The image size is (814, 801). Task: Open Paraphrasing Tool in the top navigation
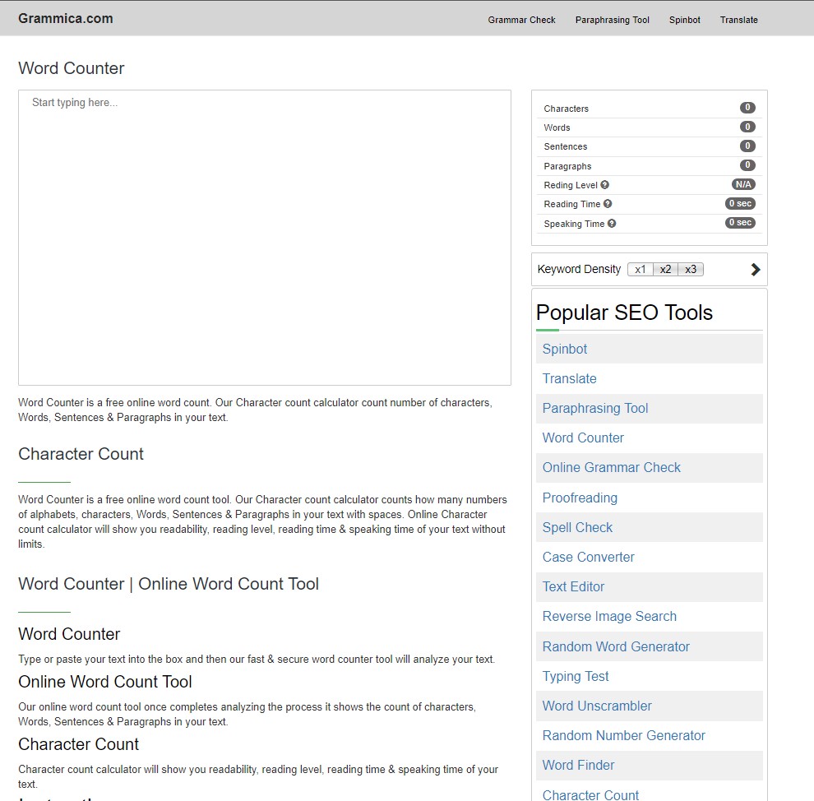(612, 20)
